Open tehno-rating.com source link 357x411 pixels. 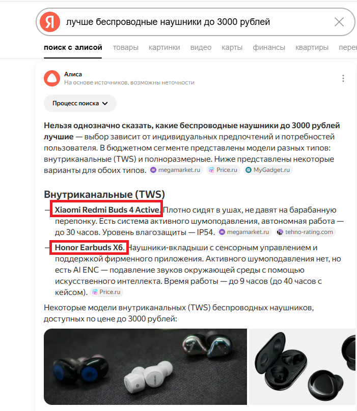coord(306,232)
